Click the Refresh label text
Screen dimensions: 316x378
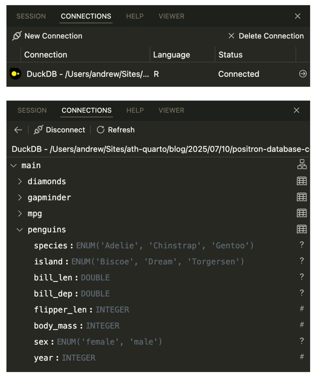tap(121, 130)
